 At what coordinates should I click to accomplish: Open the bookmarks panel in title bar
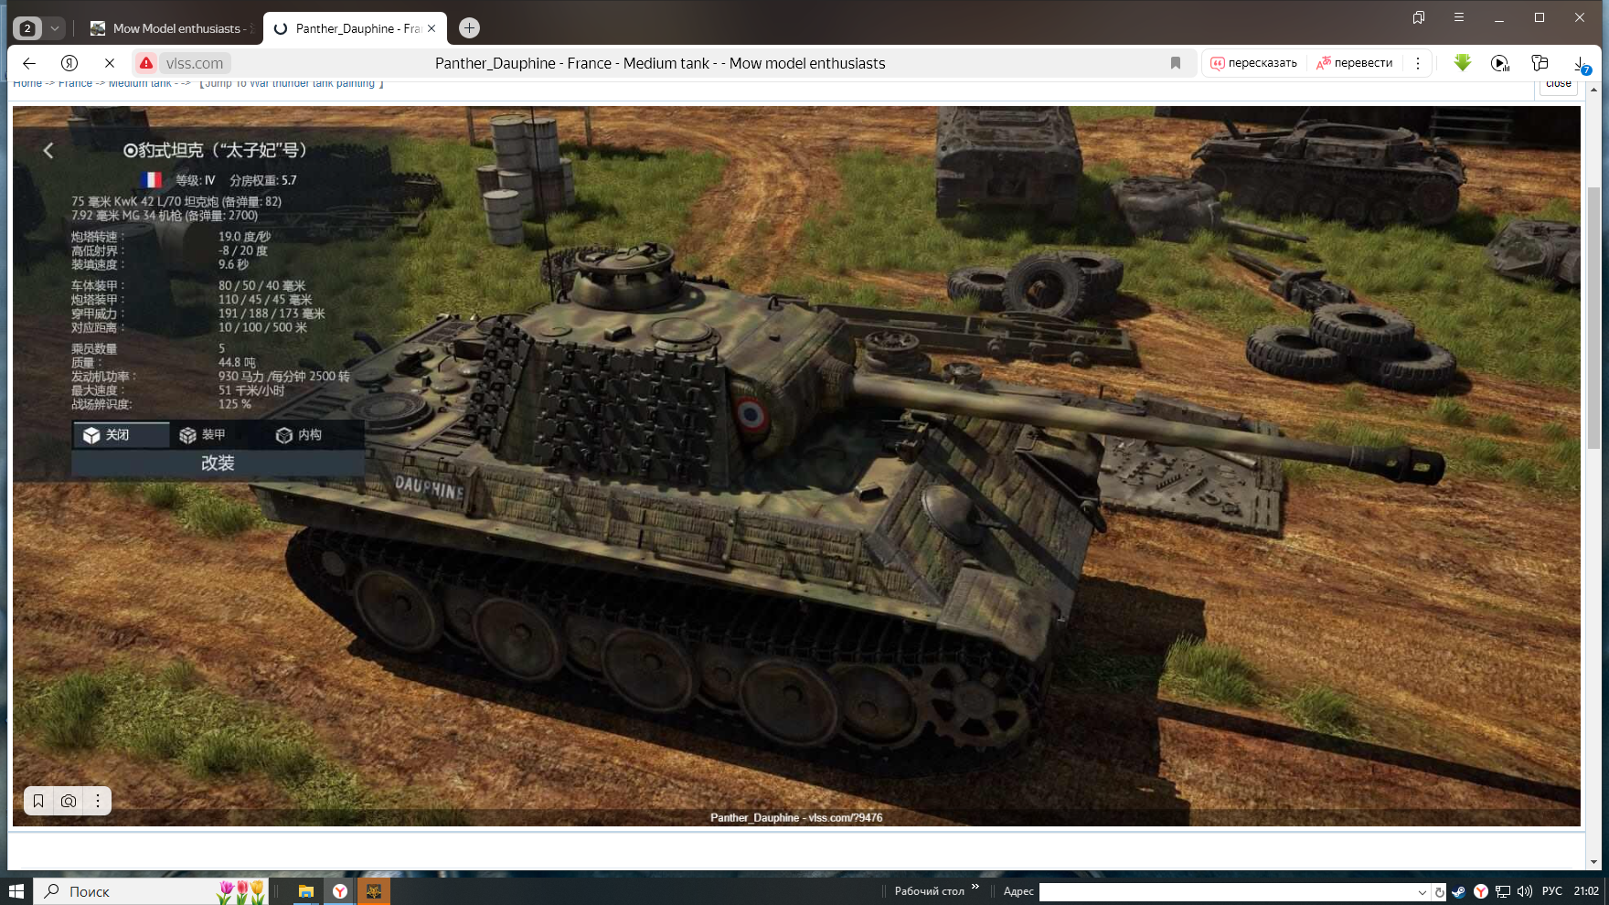(x=1419, y=17)
